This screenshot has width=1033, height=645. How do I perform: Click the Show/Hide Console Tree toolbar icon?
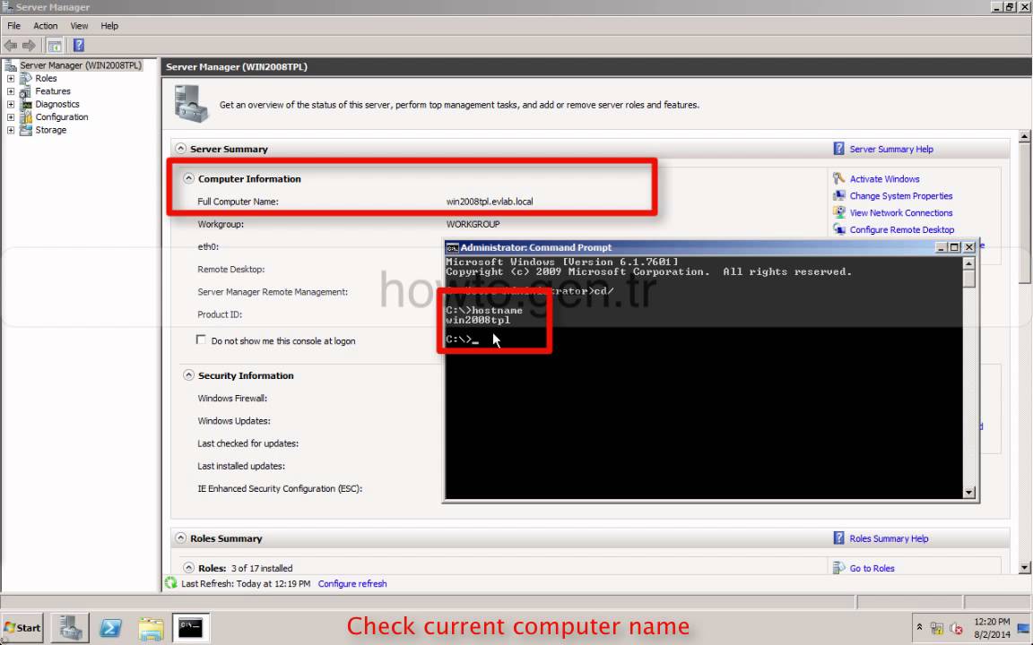[x=55, y=46]
